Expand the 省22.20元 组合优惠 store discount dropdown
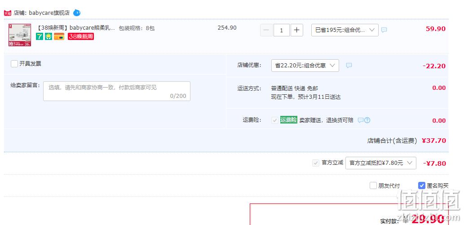This screenshot has height=225, width=464. point(305,66)
